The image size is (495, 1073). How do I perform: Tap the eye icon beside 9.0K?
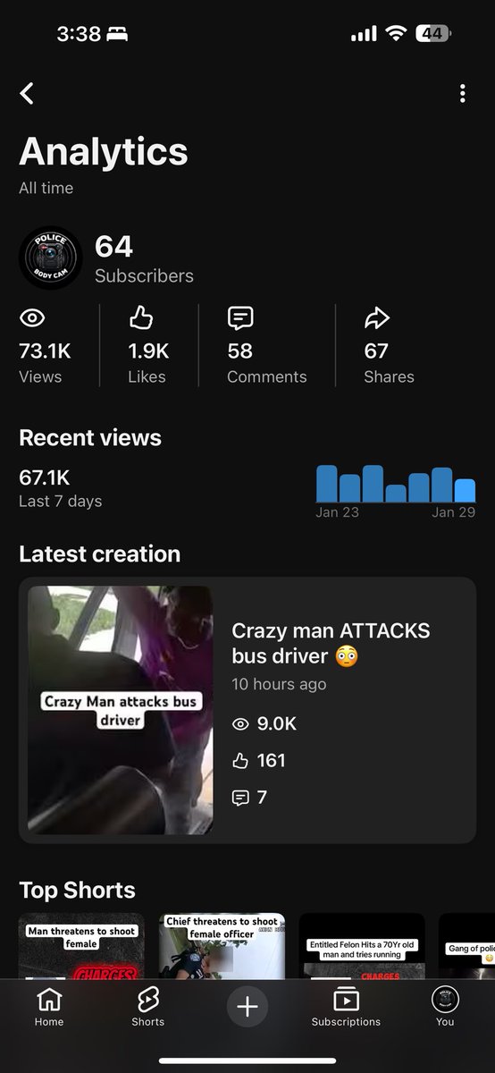[239, 724]
